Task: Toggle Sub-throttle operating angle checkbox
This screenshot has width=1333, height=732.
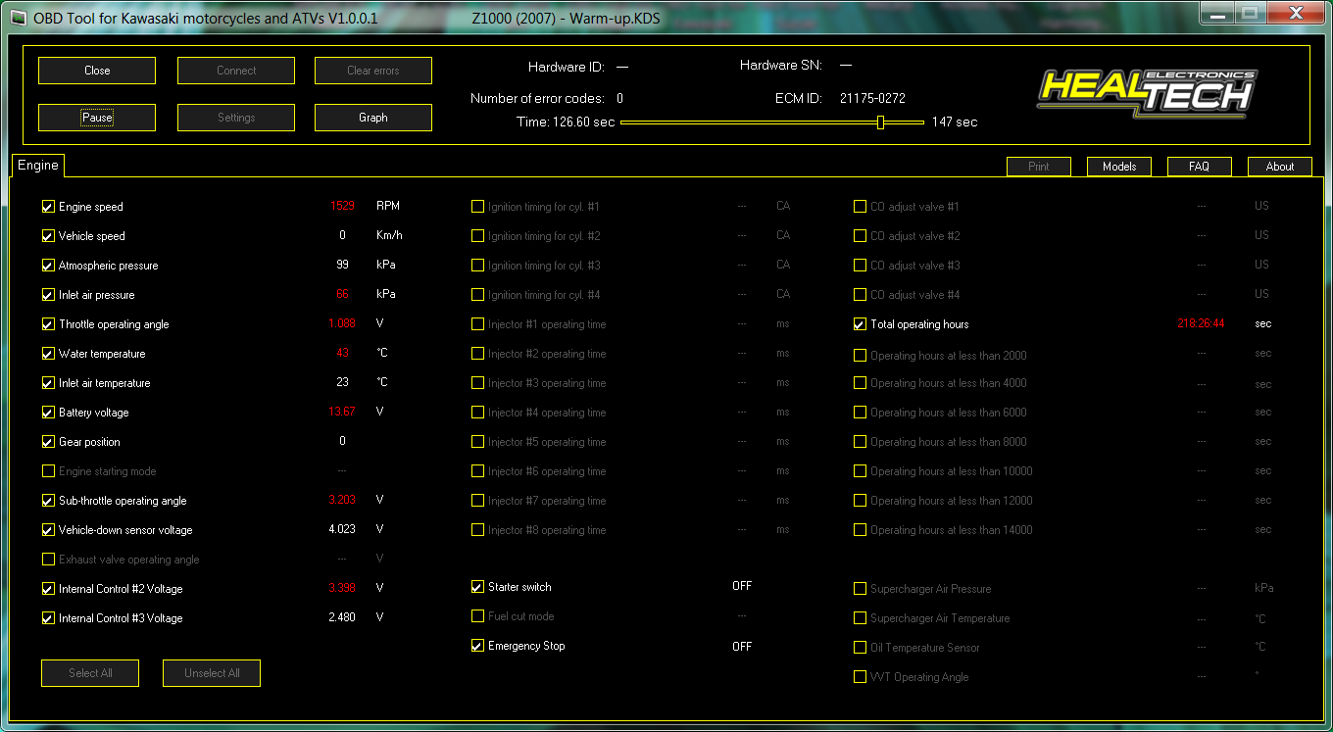Action: click(x=48, y=501)
